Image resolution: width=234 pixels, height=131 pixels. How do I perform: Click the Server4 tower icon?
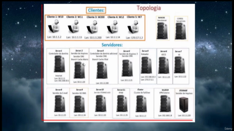coord(127,68)
